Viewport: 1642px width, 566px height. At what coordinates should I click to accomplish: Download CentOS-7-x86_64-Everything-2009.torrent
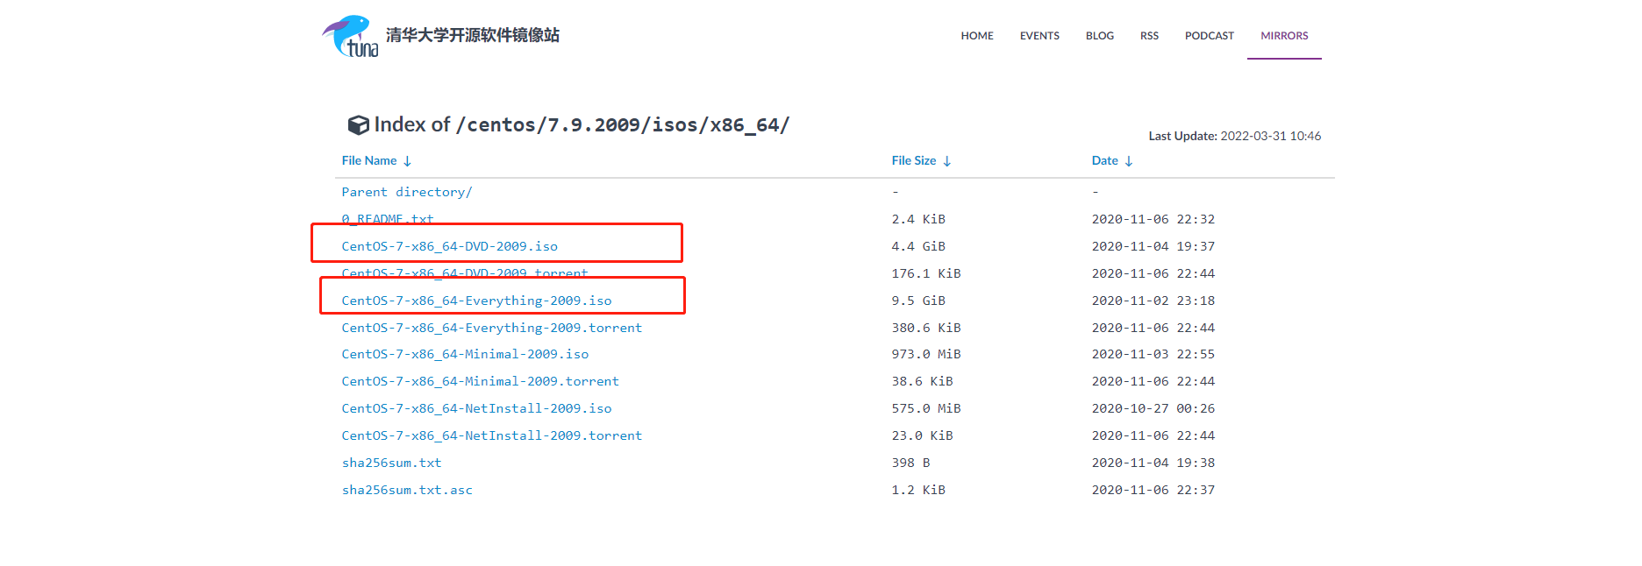(492, 328)
